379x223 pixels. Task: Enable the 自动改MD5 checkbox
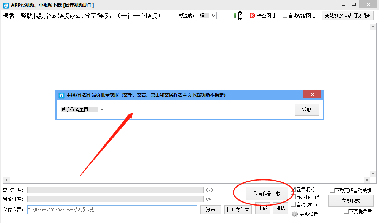pos(293,204)
